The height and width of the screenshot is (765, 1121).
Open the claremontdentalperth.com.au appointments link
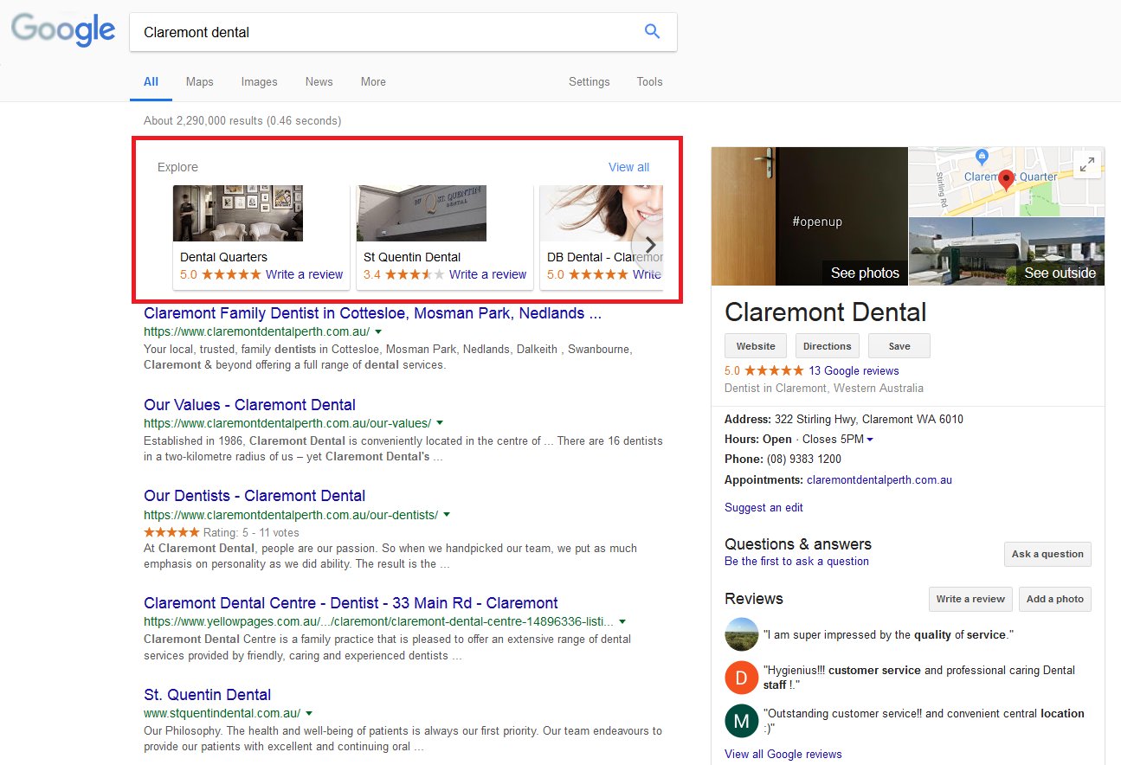click(x=879, y=479)
